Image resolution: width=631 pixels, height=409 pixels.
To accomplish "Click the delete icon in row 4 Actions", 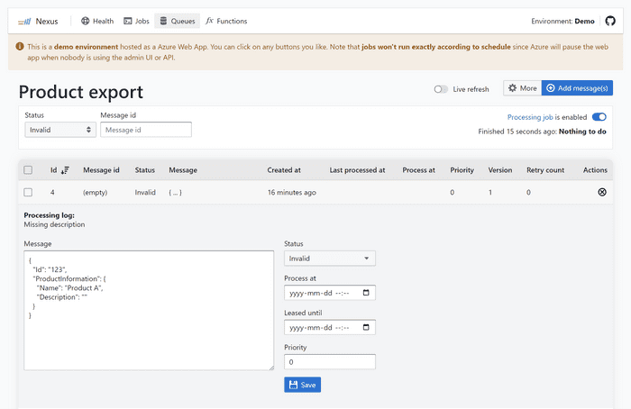I will click(602, 192).
